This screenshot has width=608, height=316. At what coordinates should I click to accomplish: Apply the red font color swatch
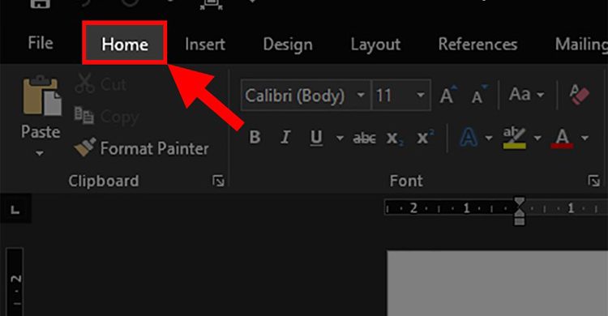562,138
